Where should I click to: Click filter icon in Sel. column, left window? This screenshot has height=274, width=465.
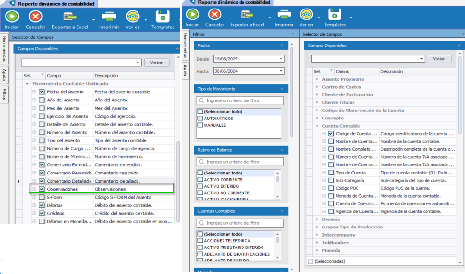coord(42,74)
